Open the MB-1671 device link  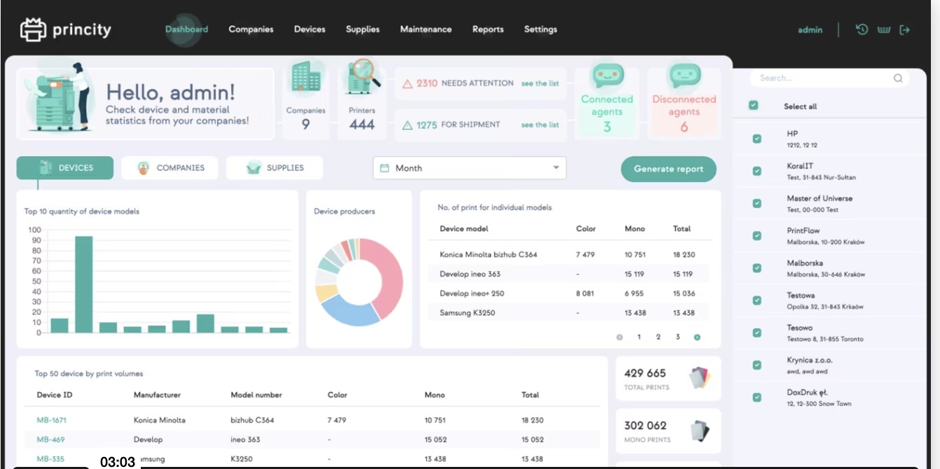tap(52, 420)
